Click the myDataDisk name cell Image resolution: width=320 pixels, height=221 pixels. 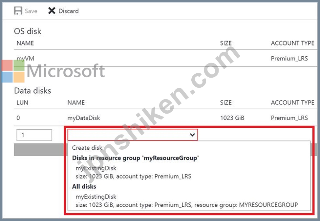click(84, 118)
